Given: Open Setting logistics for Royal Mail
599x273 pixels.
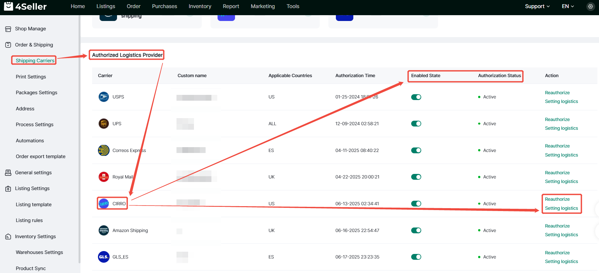Looking at the screenshot, I should pos(561,181).
